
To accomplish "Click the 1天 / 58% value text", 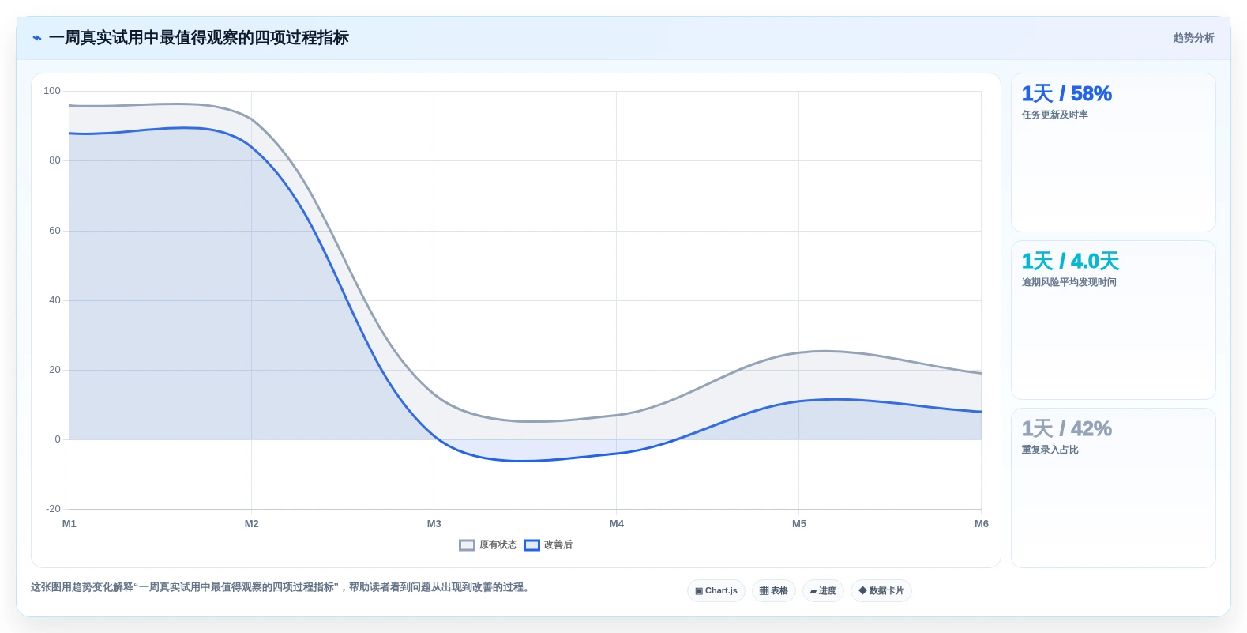I will (1066, 94).
